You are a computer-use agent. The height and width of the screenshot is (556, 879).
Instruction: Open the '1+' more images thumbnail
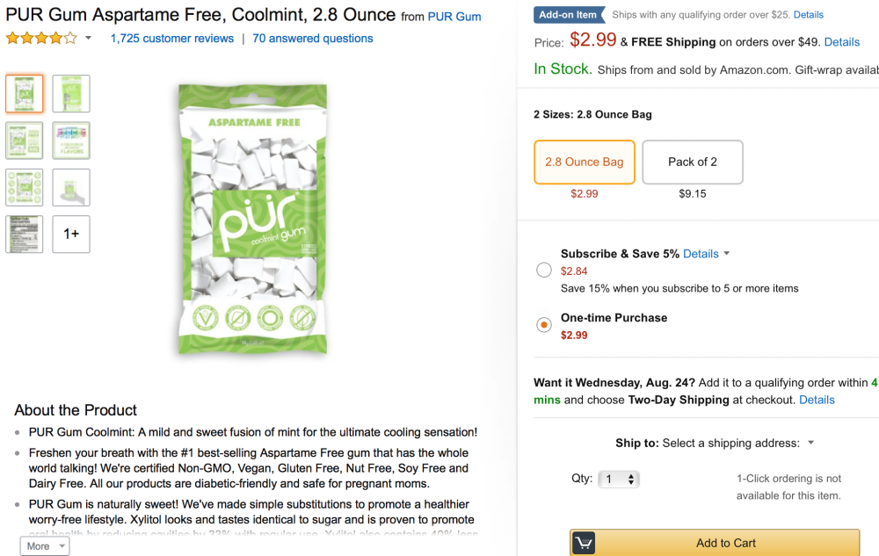[71, 234]
